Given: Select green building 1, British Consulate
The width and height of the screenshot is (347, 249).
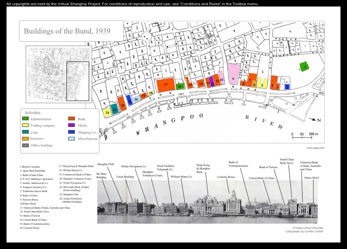Looking at the screenshot, I should pos(304,67).
